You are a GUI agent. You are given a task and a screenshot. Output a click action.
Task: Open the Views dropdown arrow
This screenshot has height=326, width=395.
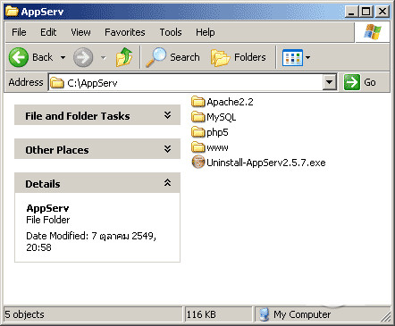(x=308, y=57)
